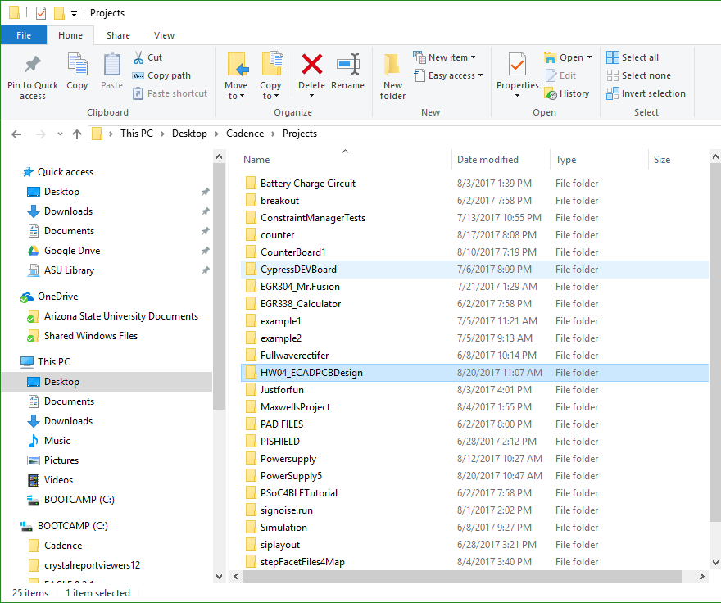Click Edit in the Open group

[560, 75]
